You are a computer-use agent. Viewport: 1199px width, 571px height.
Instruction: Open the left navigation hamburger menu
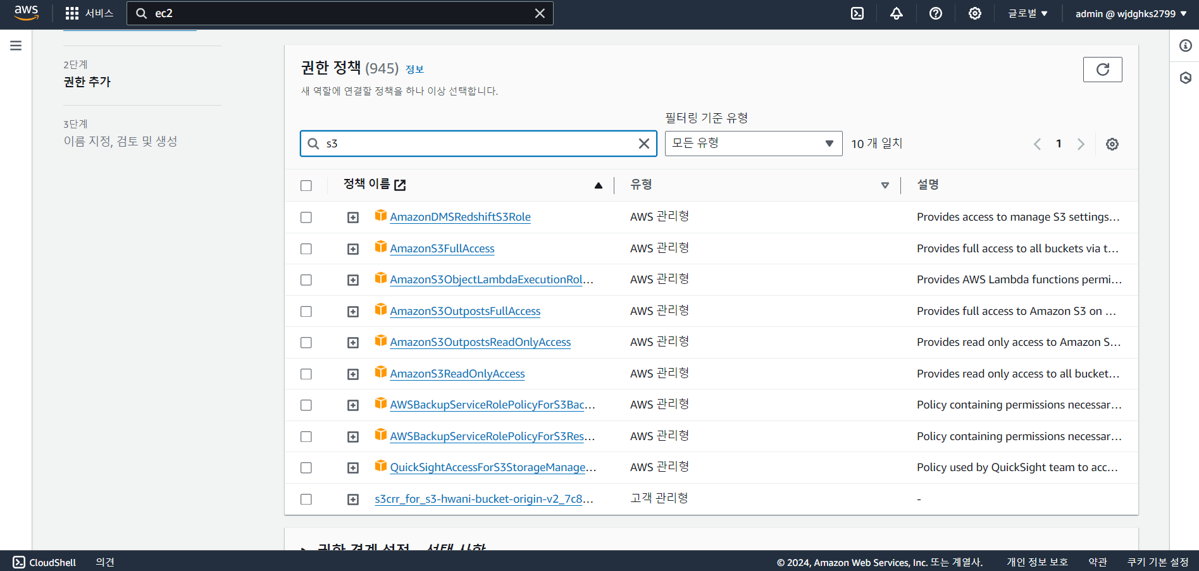(x=16, y=46)
